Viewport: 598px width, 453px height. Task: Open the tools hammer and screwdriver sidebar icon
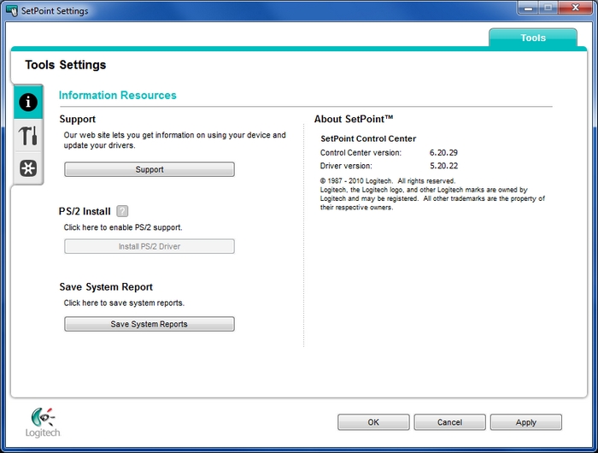point(28,136)
